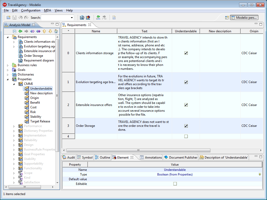
Task: Collapse the Properties tree node
Action: click(x=8, y=79)
